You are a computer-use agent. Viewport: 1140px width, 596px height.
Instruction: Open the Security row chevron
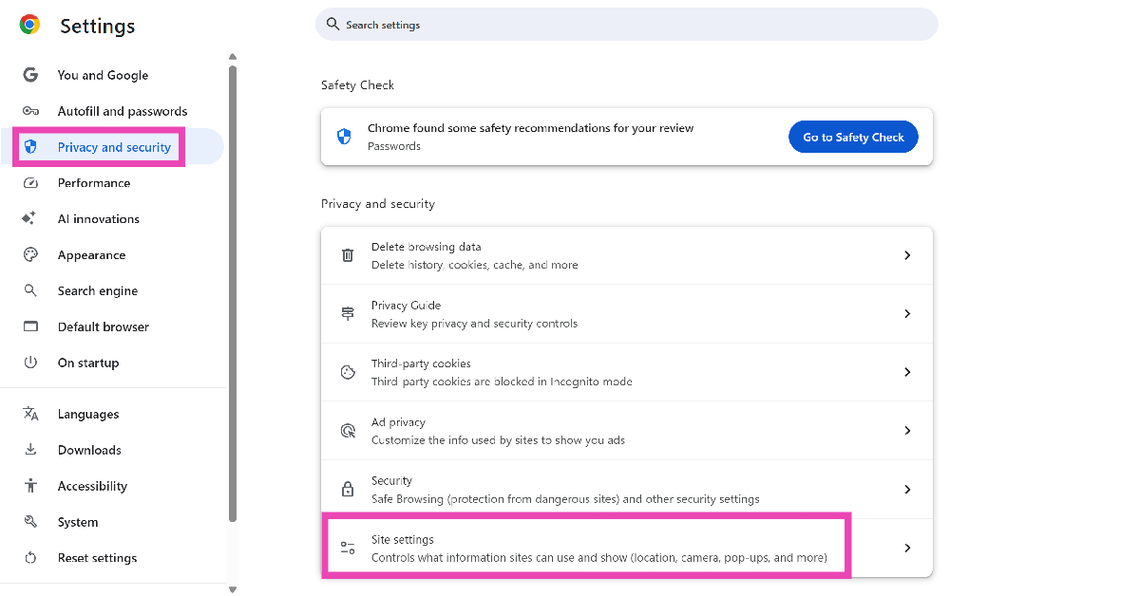[907, 490]
